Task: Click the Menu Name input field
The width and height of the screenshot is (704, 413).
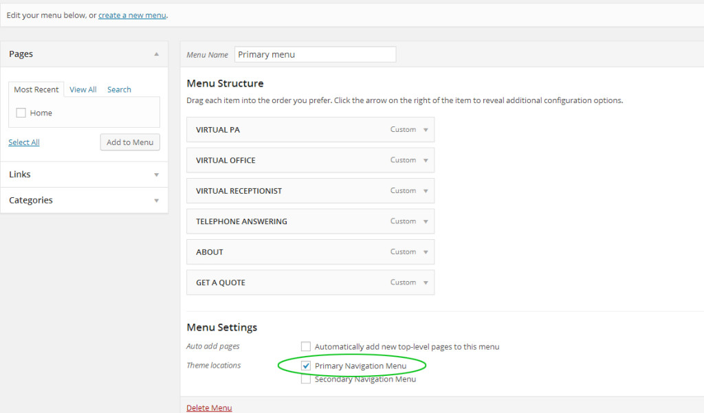Action: (x=315, y=55)
